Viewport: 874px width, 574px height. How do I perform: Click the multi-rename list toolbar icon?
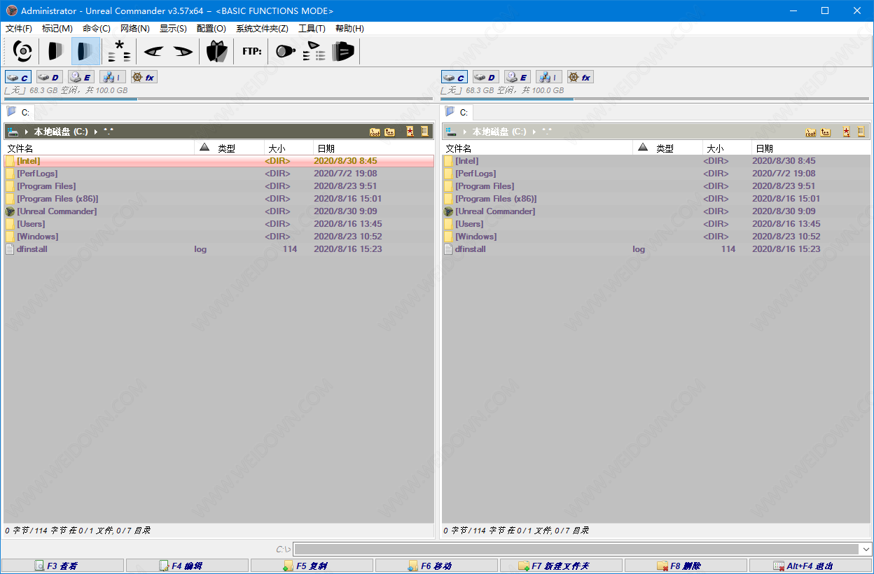pyautogui.click(x=314, y=51)
